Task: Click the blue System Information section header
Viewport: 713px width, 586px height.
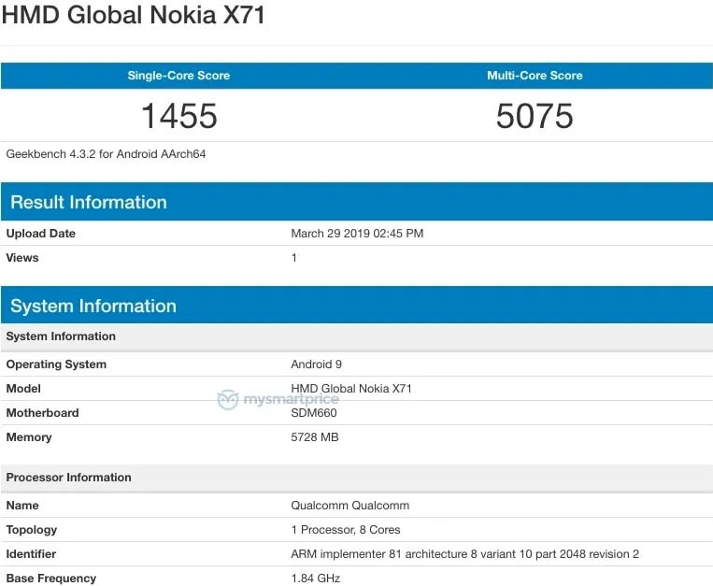Action: click(357, 305)
